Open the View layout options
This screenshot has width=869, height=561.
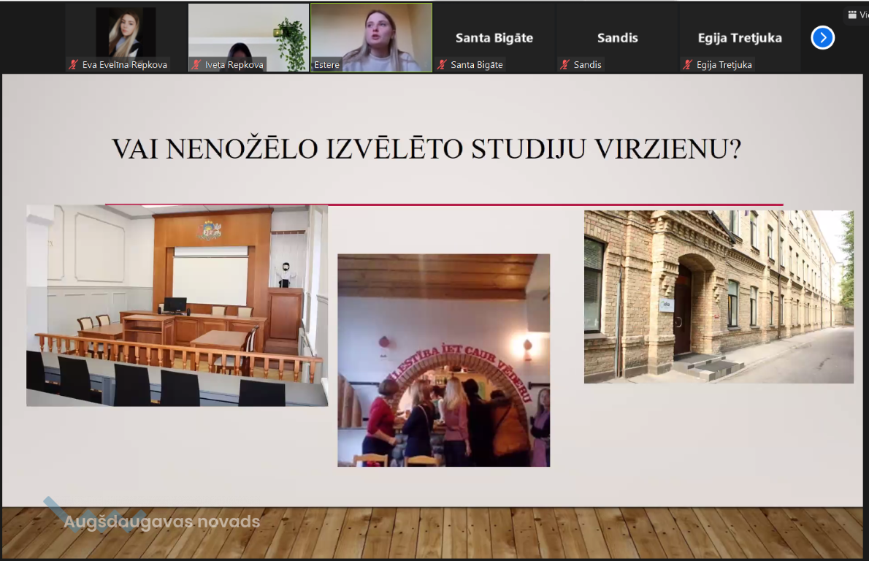(x=857, y=15)
